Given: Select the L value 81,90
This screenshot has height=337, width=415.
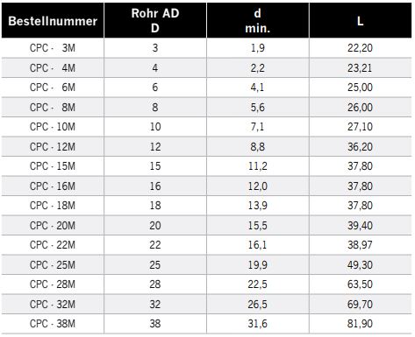Looking at the screenshot, I should (x=360, y=324).
